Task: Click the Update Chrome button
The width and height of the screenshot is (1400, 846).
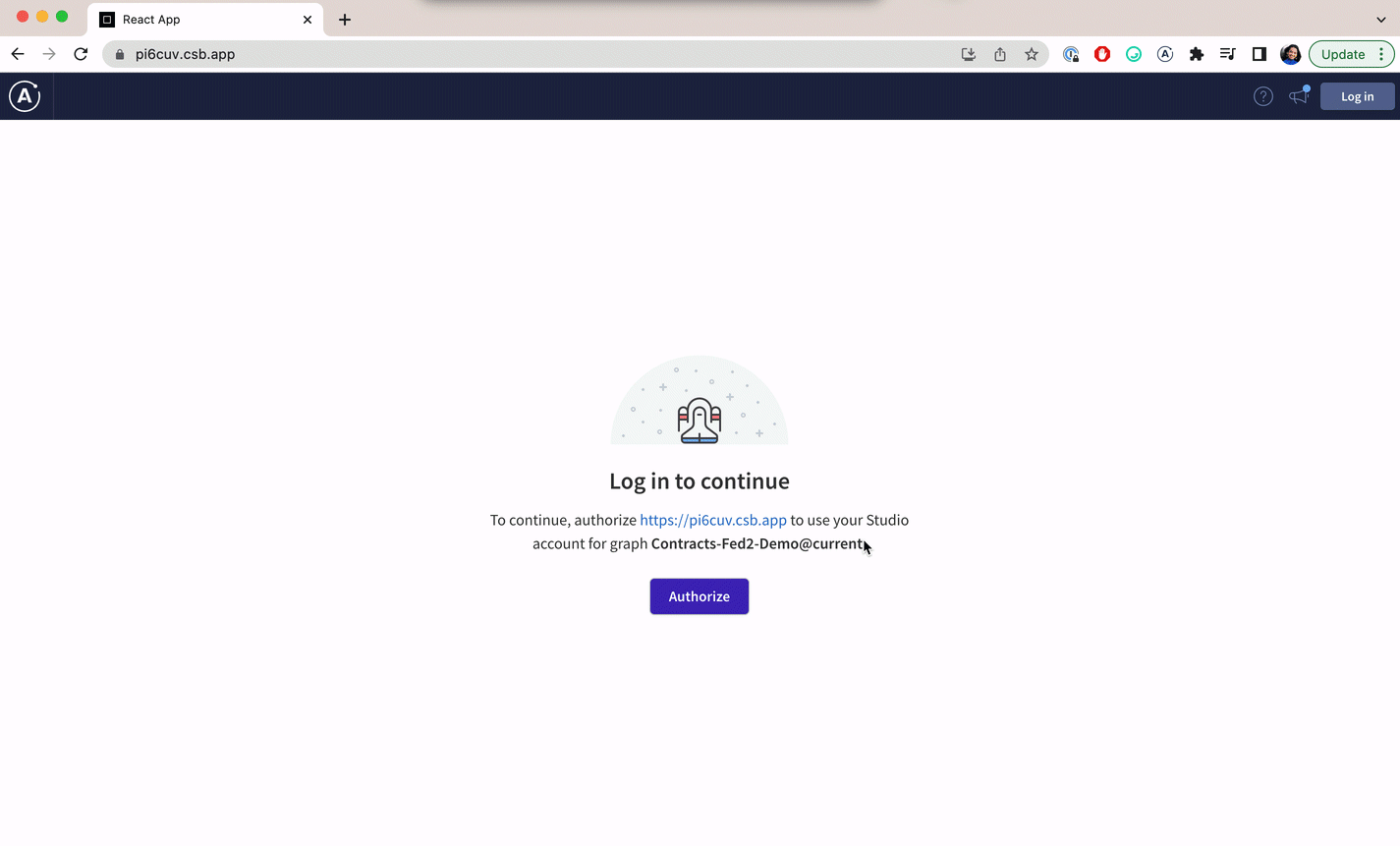Action: (x=1343, y=54)
